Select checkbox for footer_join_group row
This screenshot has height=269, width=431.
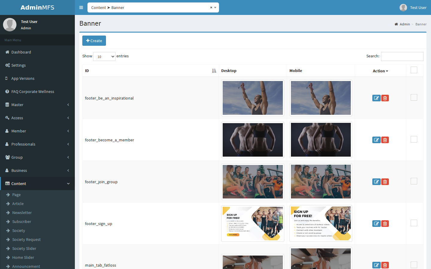[x=414, y=181]
